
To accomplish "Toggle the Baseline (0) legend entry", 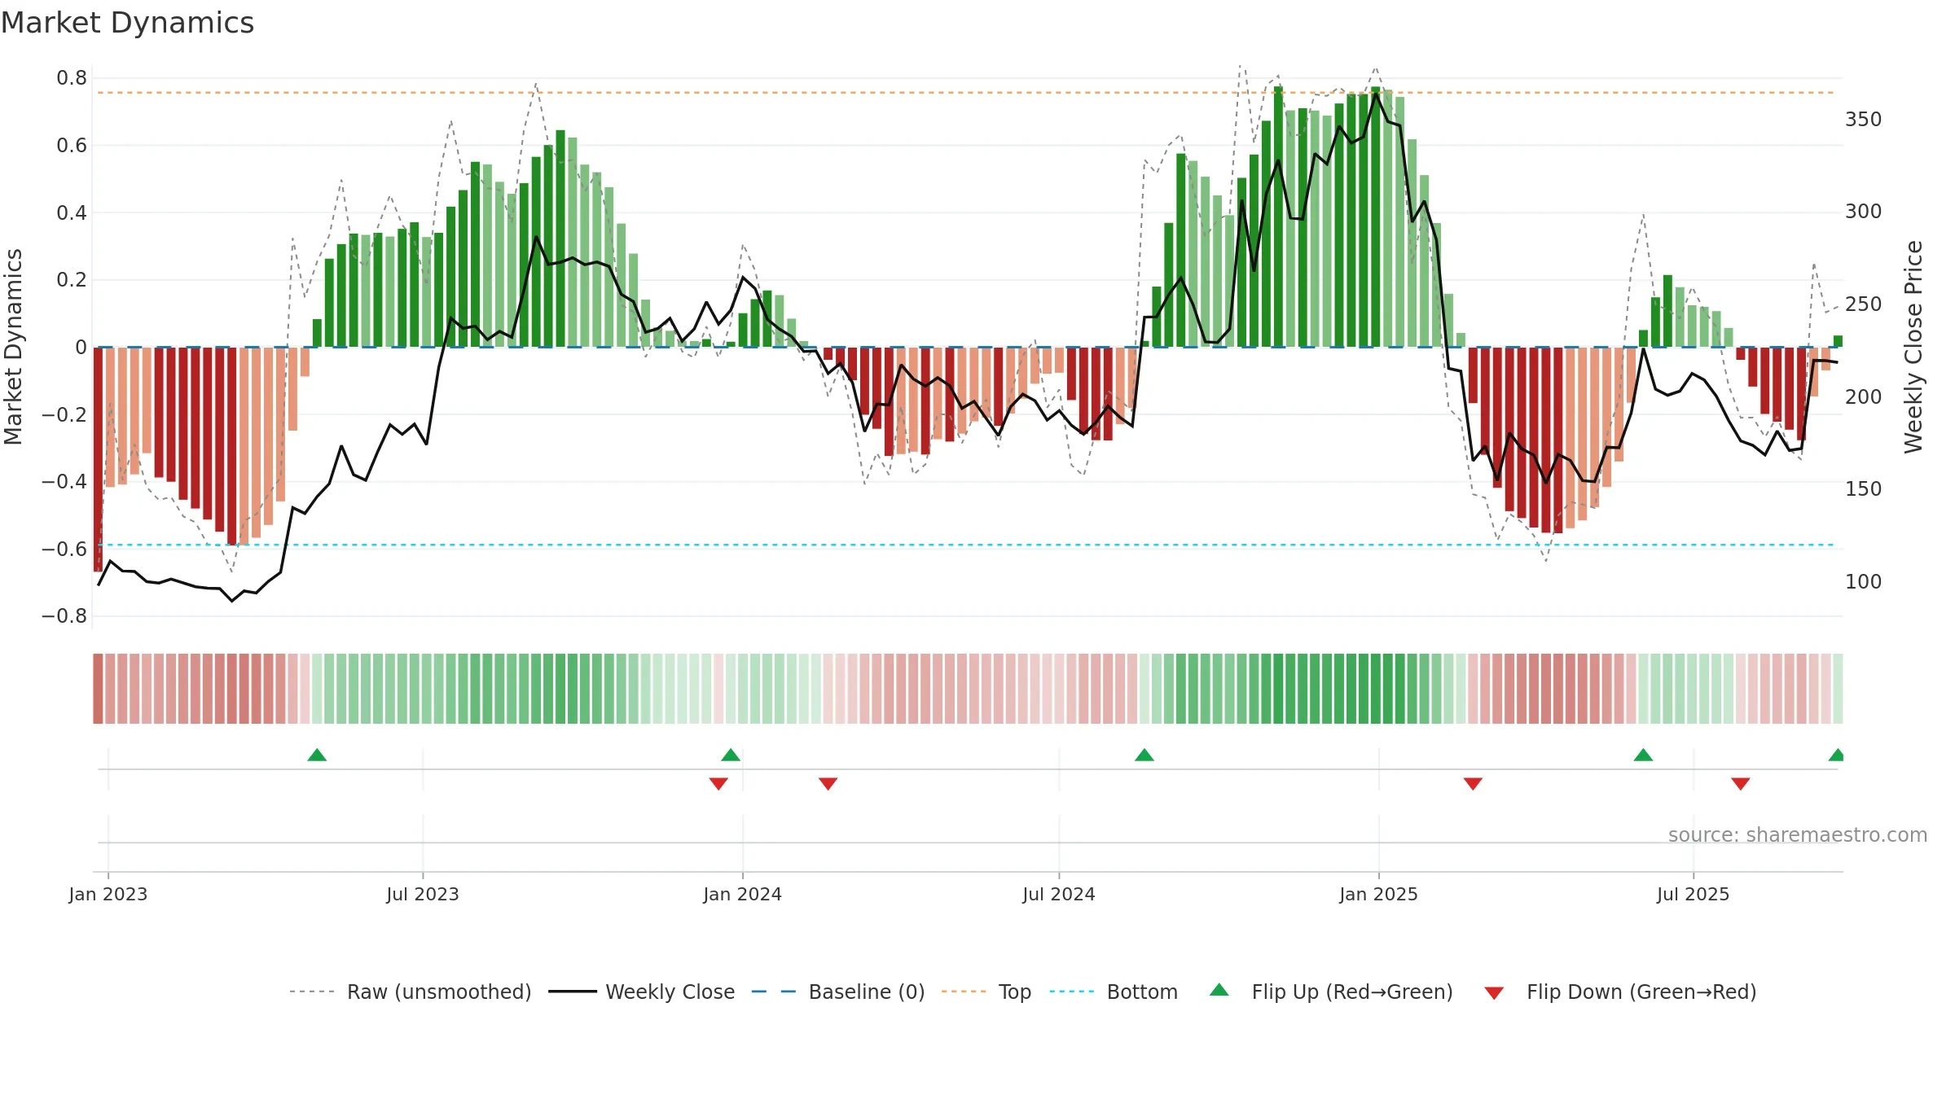I will [x=838, y=992].
